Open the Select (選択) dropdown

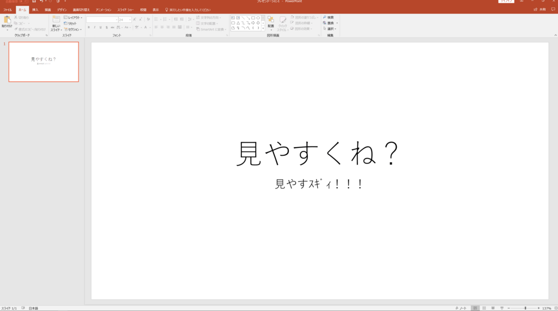pyautogui.click(x=329, y=28)
